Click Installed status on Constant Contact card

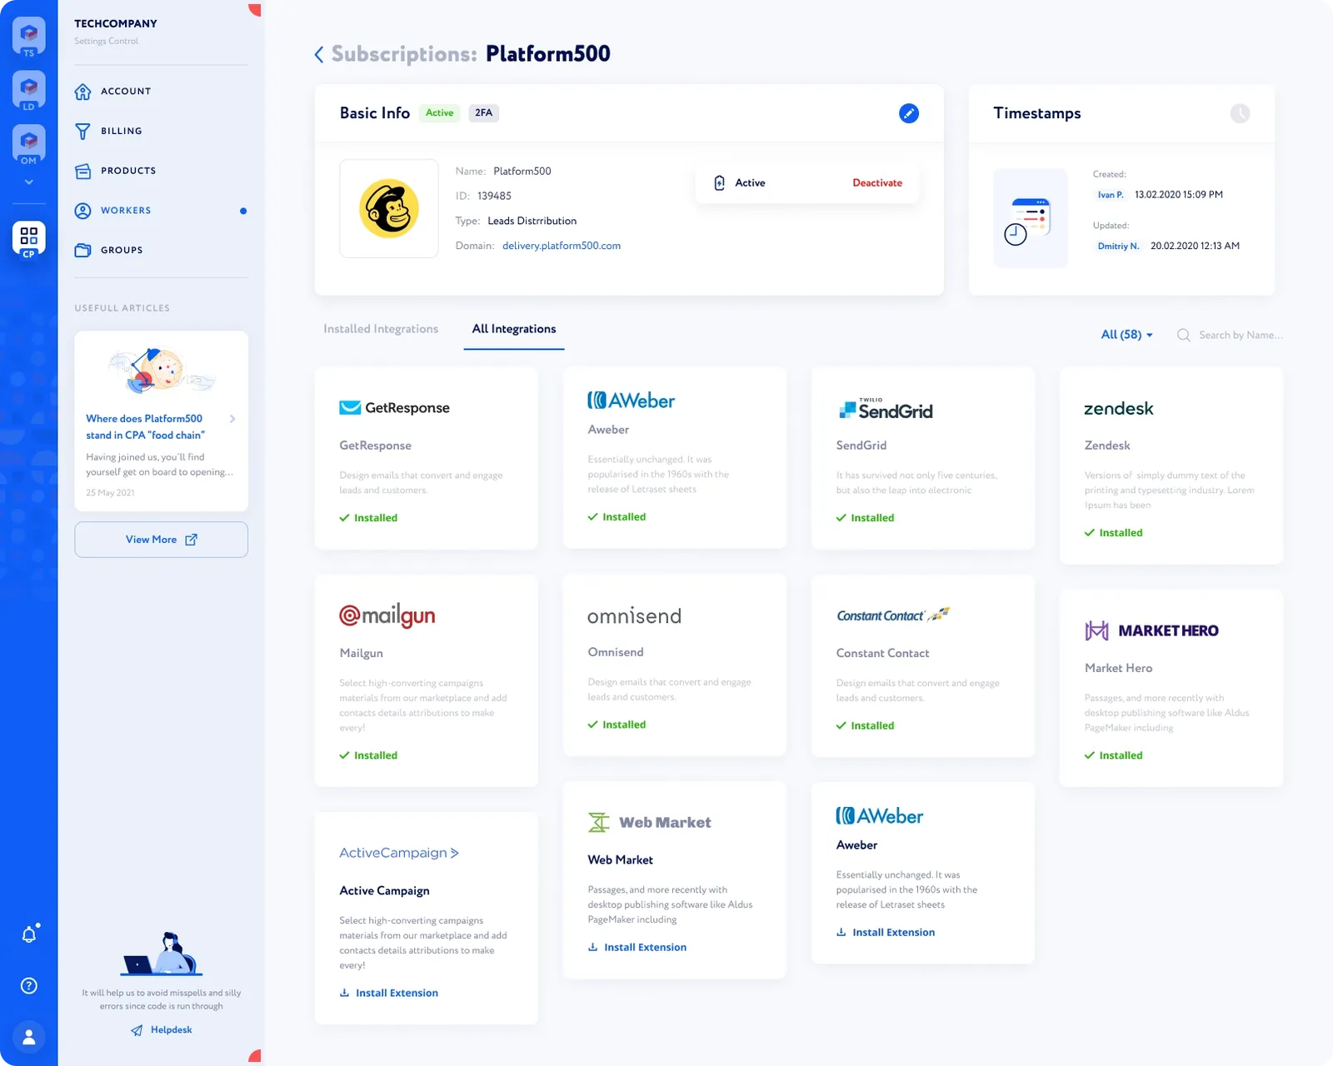tap(865, 726)
